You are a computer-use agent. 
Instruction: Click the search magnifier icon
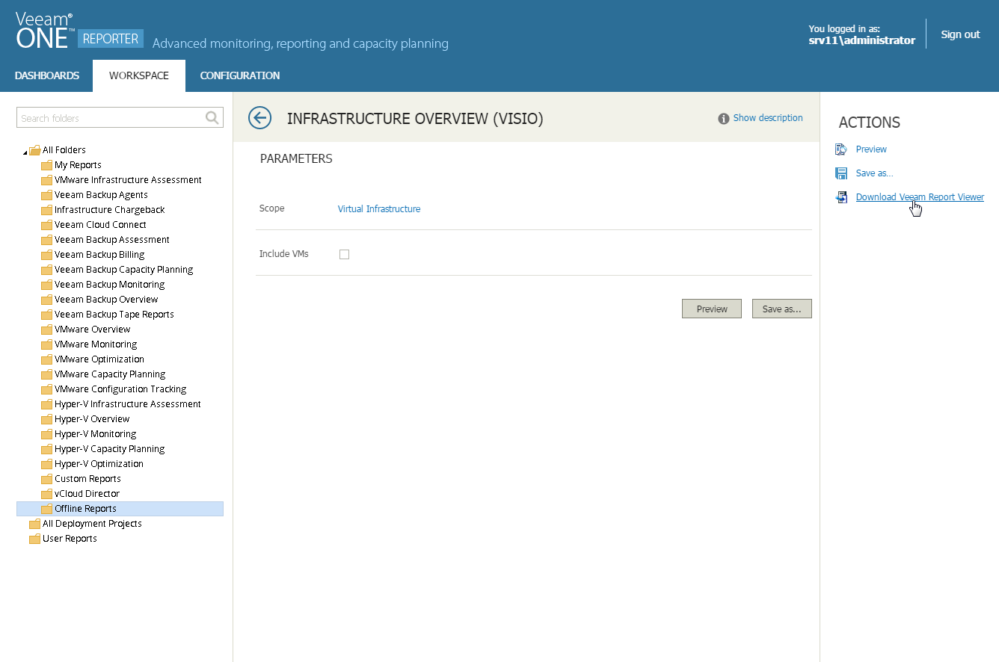tap(212, 117)
